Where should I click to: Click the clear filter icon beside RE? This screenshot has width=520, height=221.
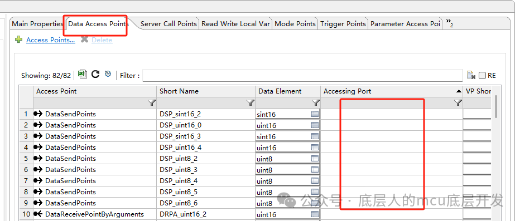pos(471,75)
